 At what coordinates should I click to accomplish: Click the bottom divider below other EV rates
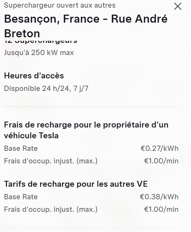coord(91,227)
